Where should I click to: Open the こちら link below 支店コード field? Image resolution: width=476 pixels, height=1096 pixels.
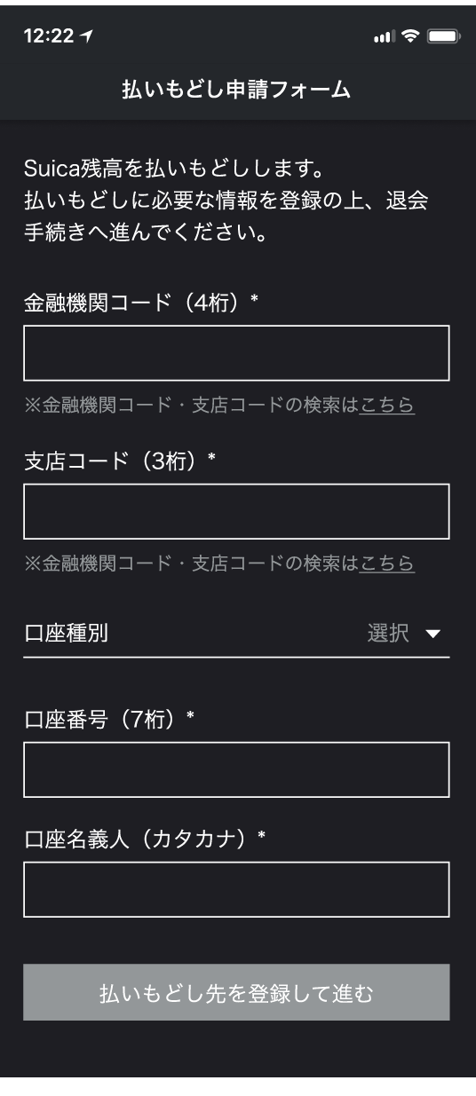coord(386,564)
